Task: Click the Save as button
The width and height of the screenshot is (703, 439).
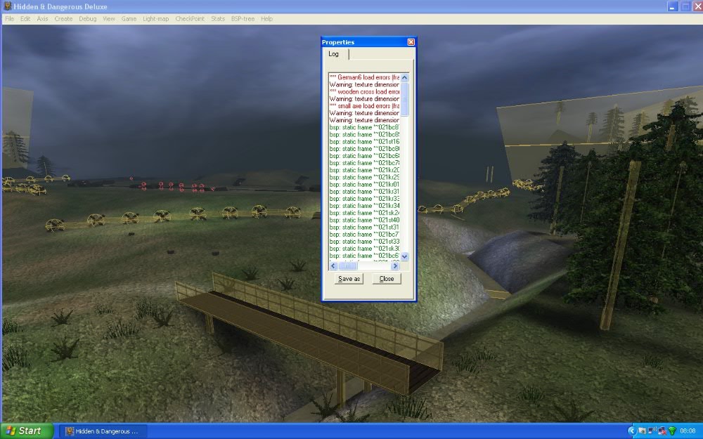Action: point(349,279)
